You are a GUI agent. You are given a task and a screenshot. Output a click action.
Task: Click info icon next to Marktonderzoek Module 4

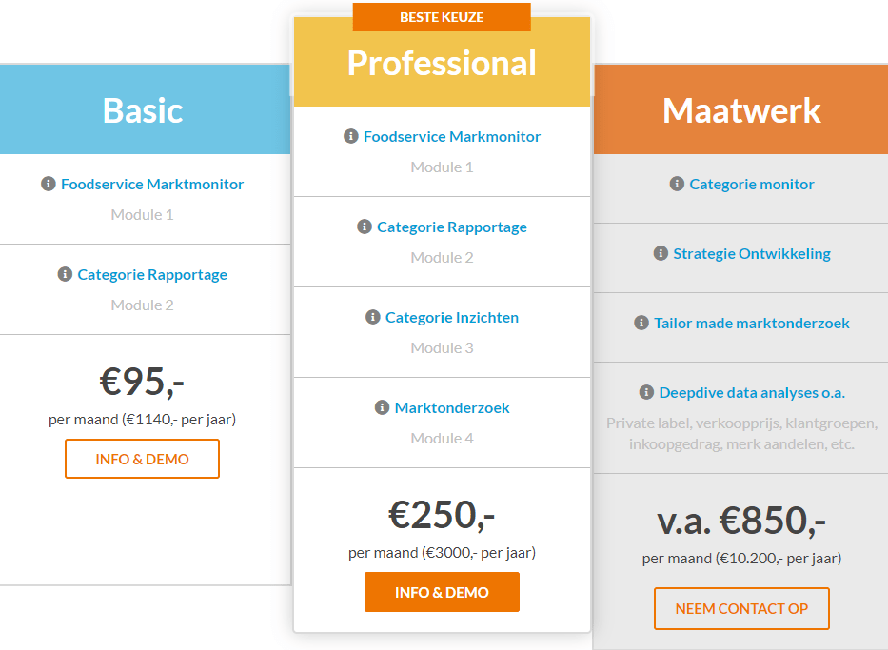(x=383, y=407)
